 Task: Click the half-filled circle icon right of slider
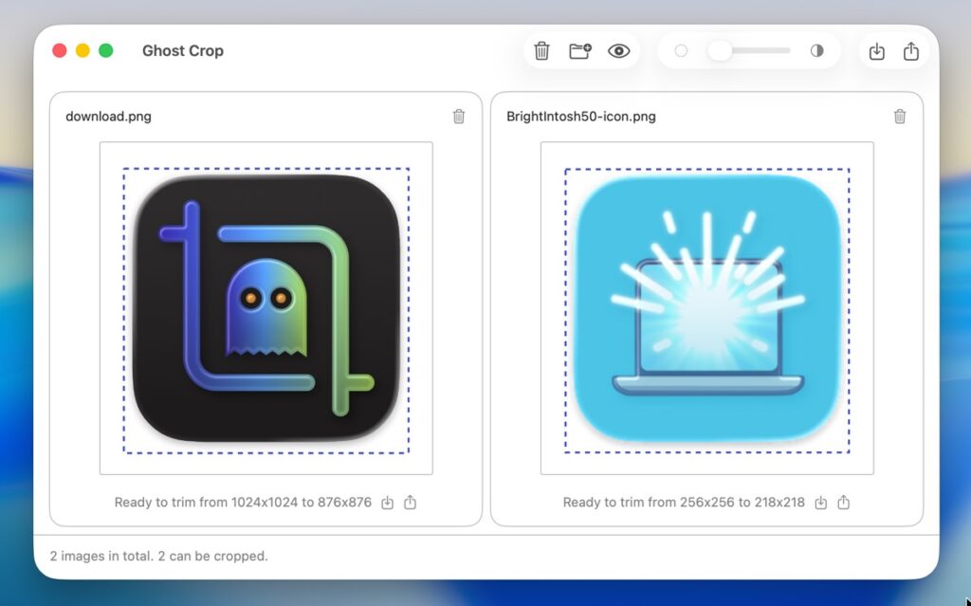[817, 51]
